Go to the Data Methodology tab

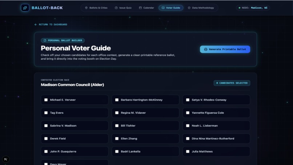[201, 8]
